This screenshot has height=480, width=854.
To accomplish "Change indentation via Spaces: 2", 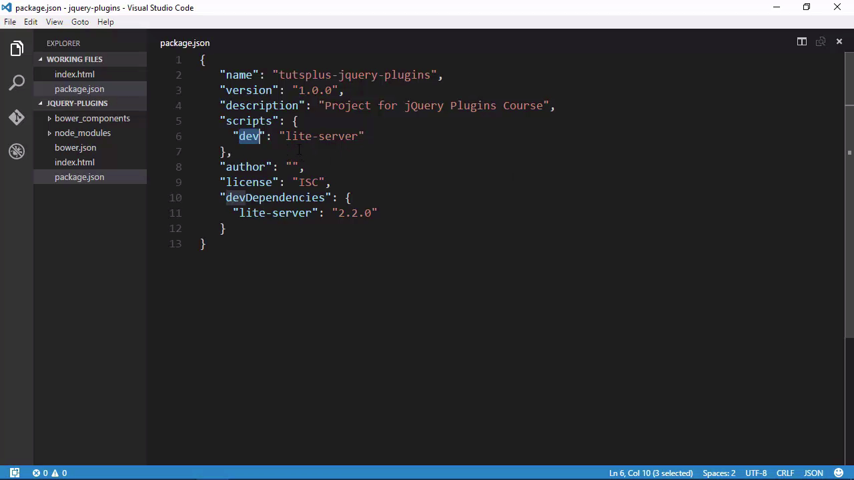I will (x=719, y=473).
